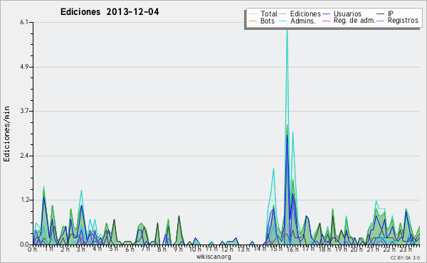The width and height of the screenshot is (427, 263).
Task: Click the '0 h' x-axis label
Action: (33, 249)
